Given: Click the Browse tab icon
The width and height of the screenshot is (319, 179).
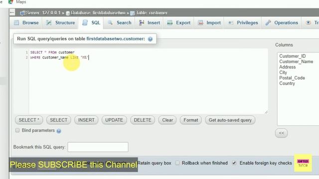Looking at the screenshot, I should 16,23.
